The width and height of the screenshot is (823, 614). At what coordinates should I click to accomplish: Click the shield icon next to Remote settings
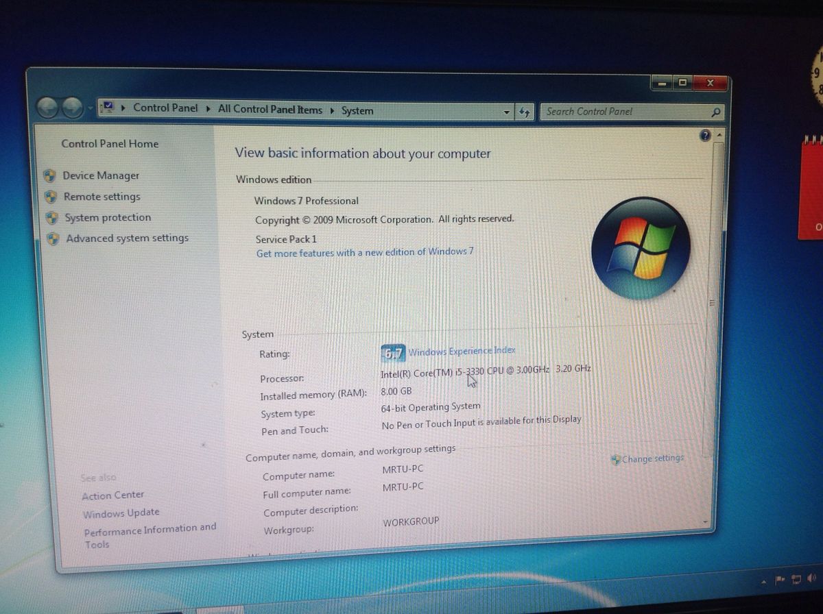[x=51, y=197]
